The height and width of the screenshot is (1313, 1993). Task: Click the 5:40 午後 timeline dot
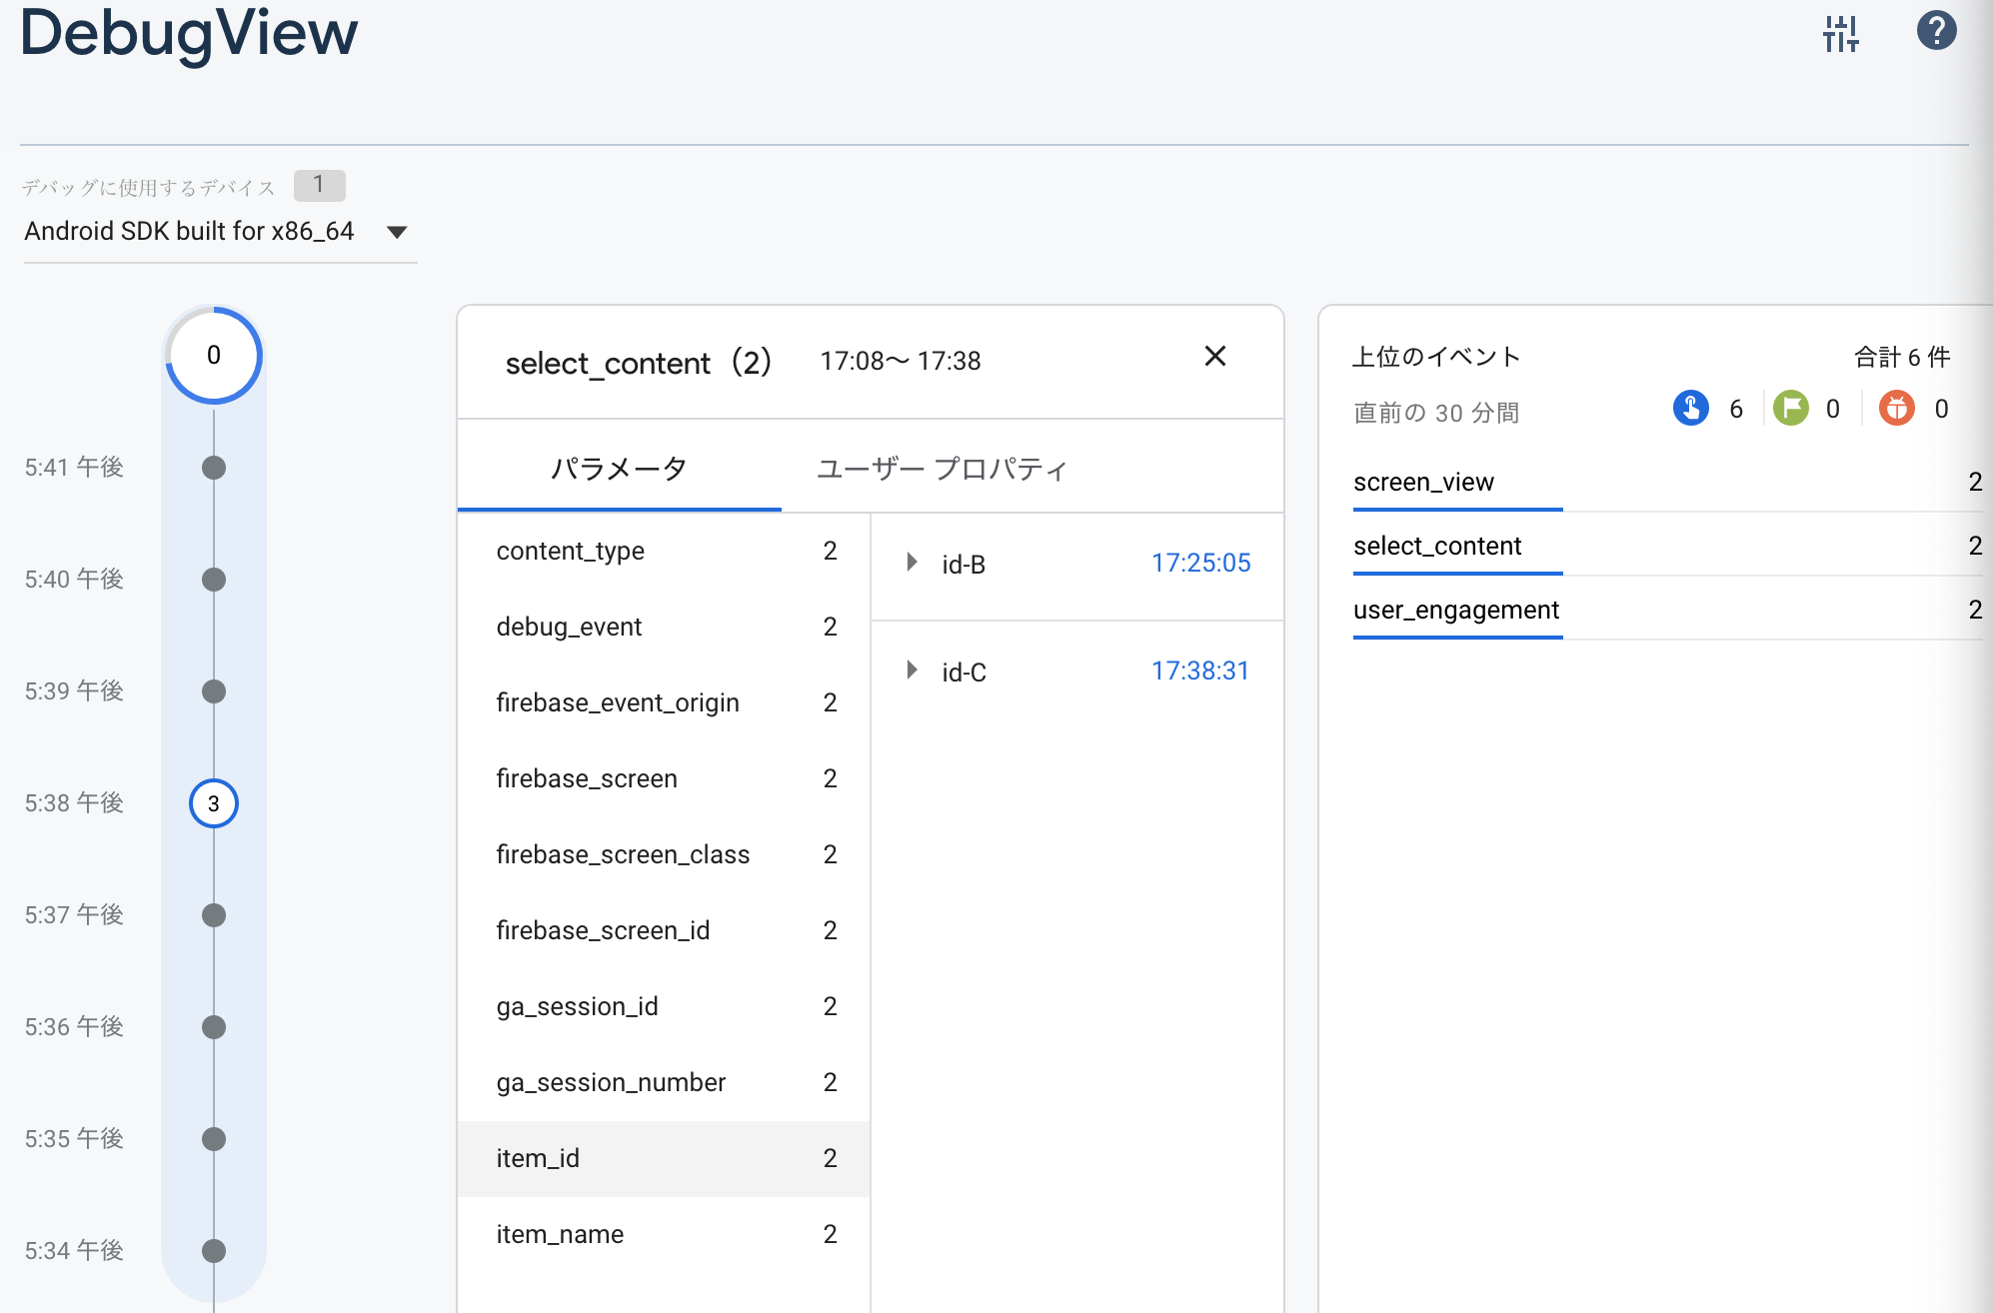(214, 580)
